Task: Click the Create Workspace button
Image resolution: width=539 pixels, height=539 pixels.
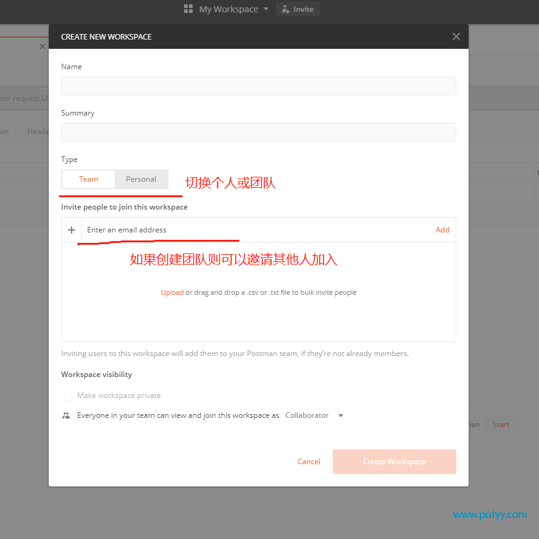Action: coord(395,462)
